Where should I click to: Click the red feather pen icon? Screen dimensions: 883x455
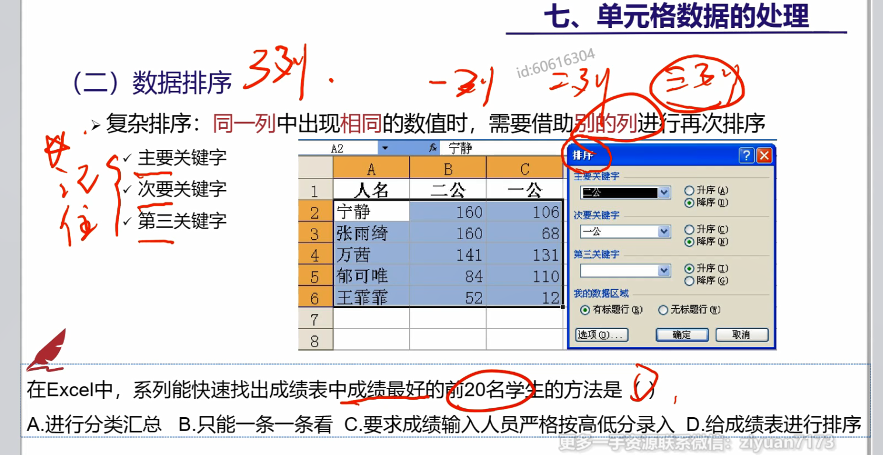point(46,351)
